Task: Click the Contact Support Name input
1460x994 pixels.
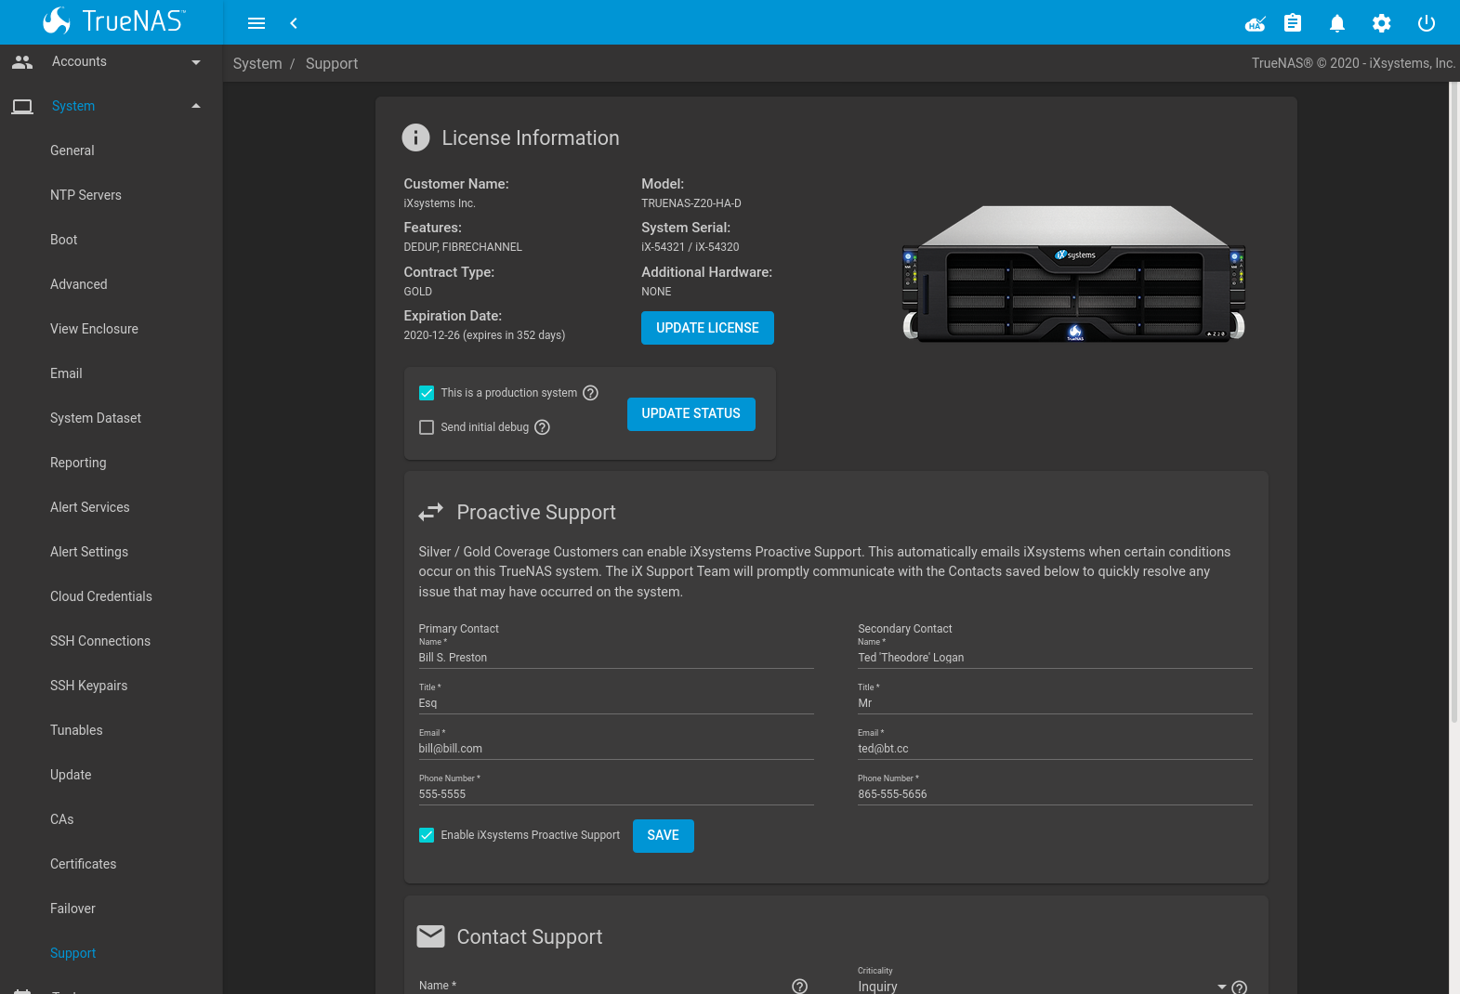Action: point(602,986)
